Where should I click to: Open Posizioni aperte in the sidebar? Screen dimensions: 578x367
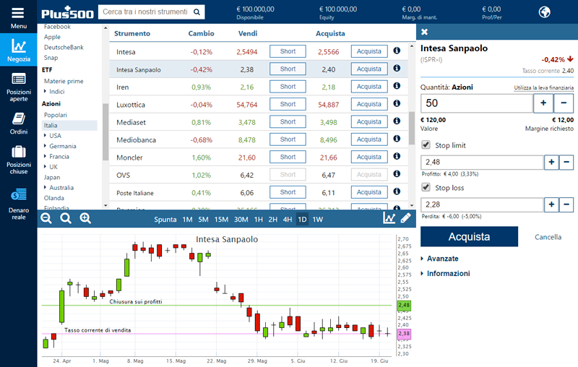pos(19,87)
